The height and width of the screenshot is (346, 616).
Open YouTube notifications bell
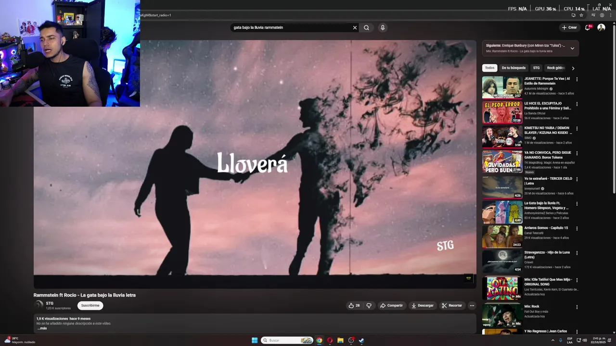588,27
